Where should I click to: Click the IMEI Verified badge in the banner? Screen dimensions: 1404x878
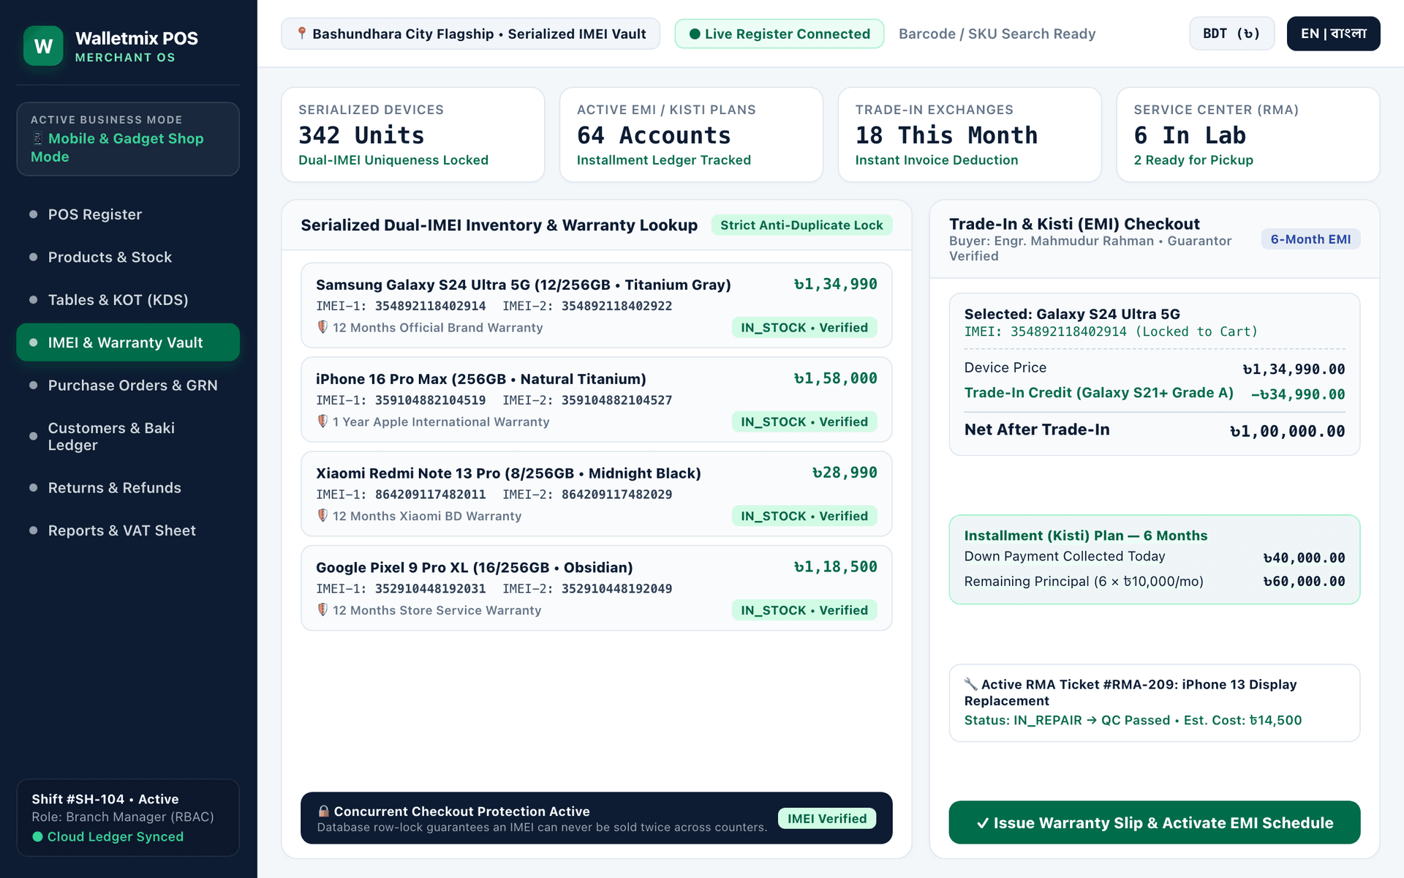827,819
